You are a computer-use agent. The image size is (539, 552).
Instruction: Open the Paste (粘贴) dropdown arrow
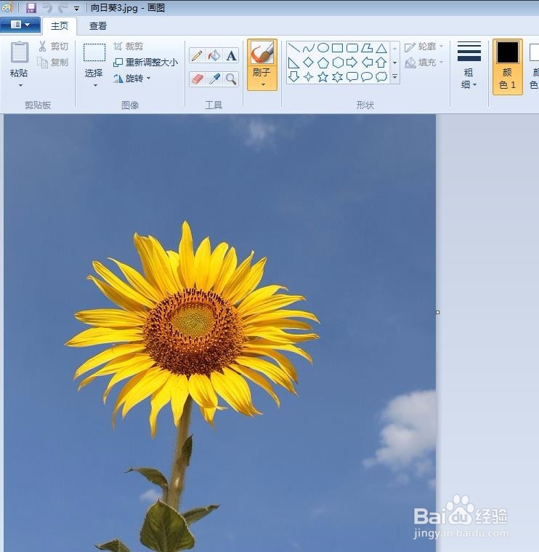click(x=20, y=85)
